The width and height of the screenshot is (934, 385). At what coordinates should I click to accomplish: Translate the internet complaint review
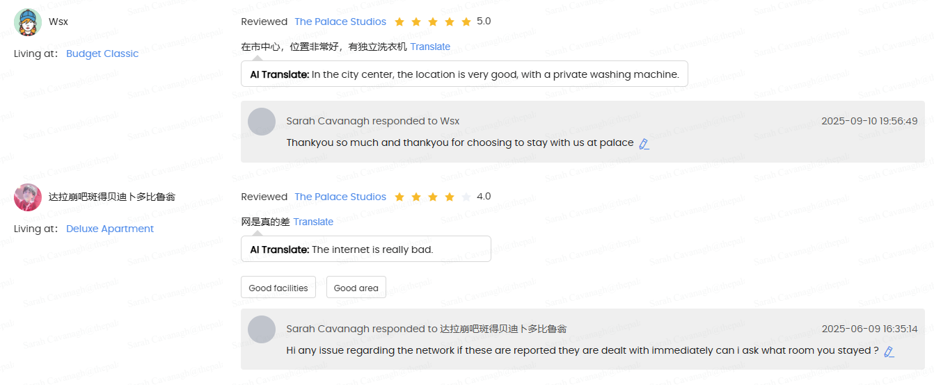tap(313, 222)
